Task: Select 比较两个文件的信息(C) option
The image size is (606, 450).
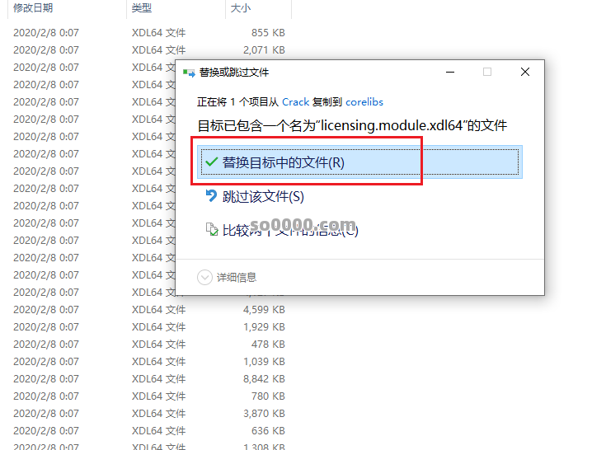Action: click(290, 230)
